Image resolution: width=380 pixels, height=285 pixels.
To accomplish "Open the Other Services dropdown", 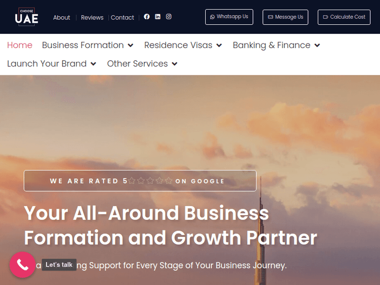I will click(x=142, y=64).
